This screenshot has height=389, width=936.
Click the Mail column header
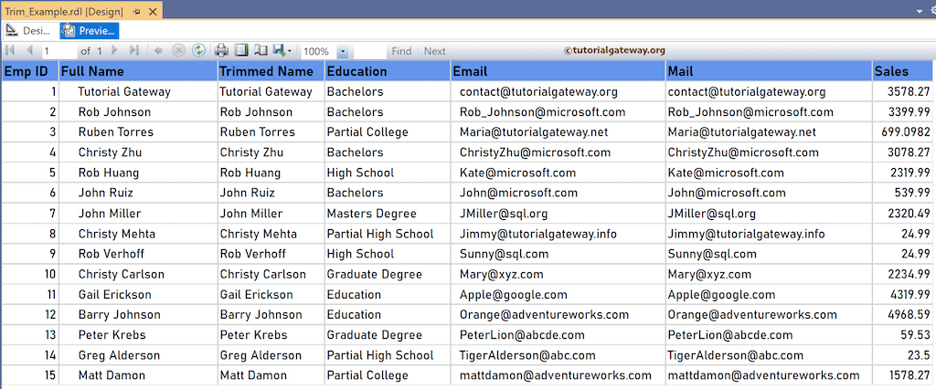769,71
